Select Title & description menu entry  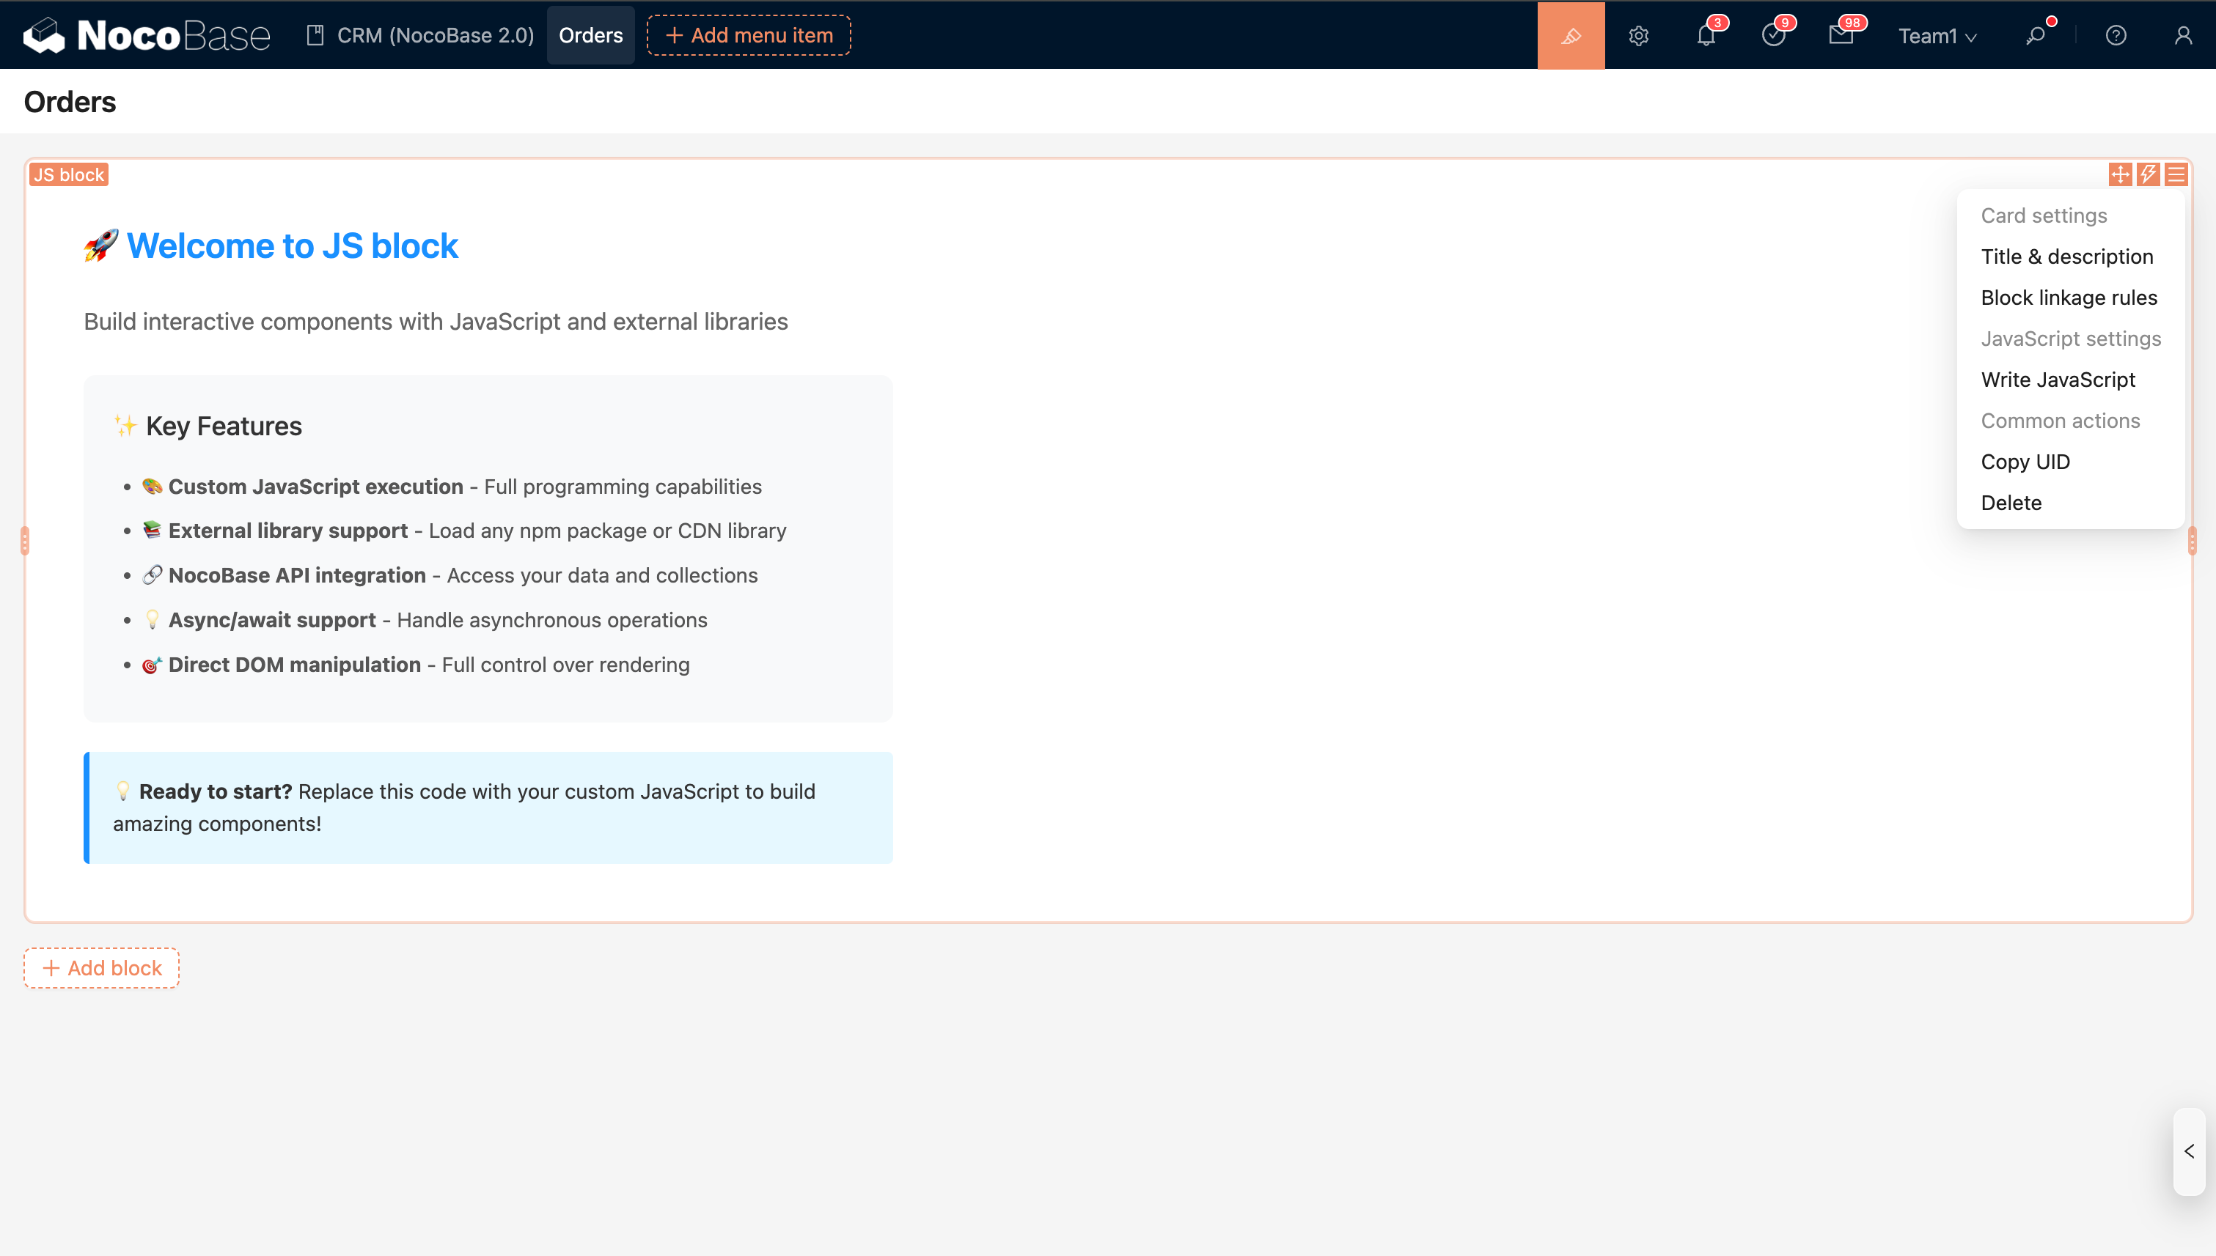point(2066,256)
